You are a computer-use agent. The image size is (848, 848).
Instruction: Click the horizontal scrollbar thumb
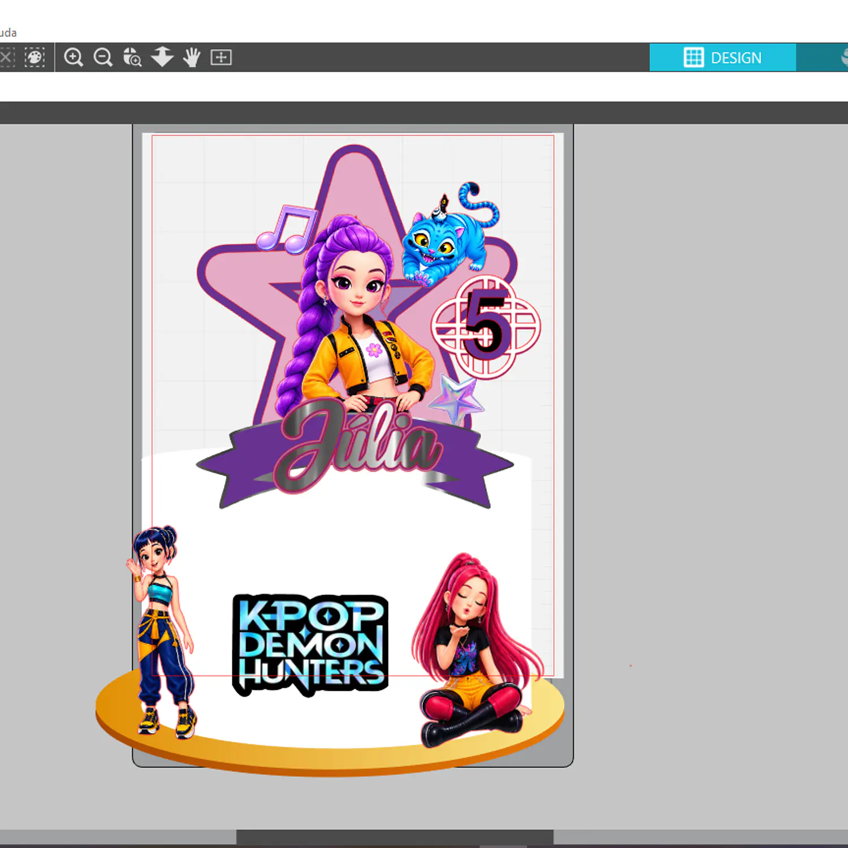tap(395, 837)
